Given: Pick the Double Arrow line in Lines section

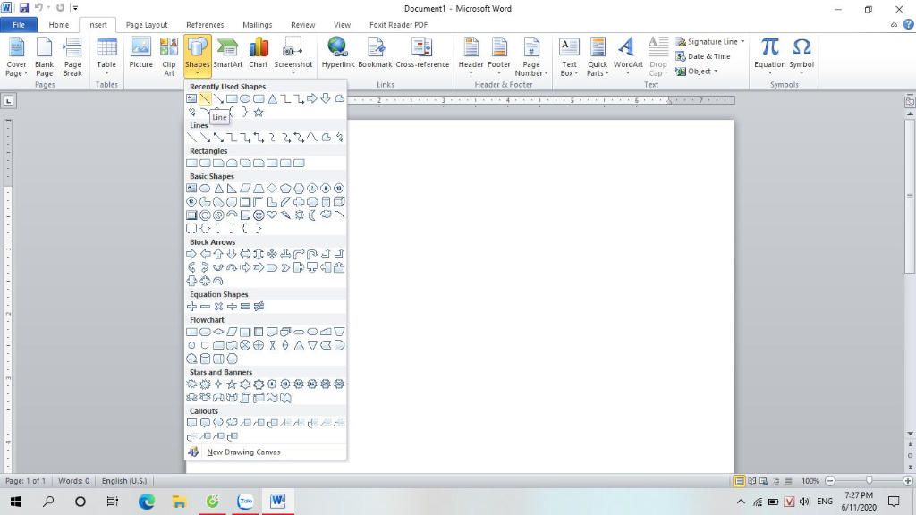Looking at the screenshot, I should point(218,138).
